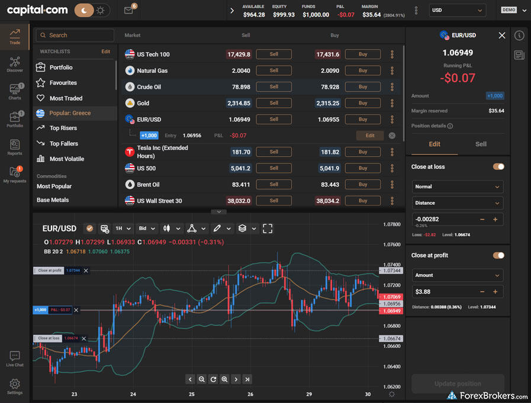Click Buy button for Crude Oil
531x403 pixels.
(x=362, y=87)
